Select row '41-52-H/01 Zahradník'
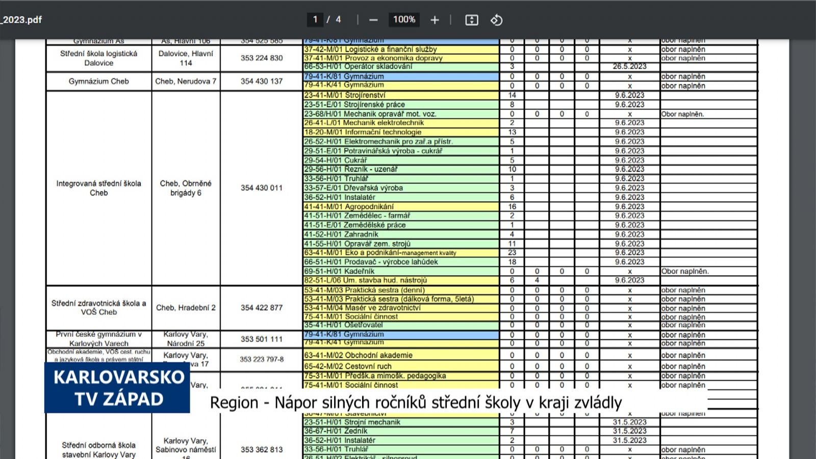The width and height of the screenshot is (816, 459). [x=401, y=234]
